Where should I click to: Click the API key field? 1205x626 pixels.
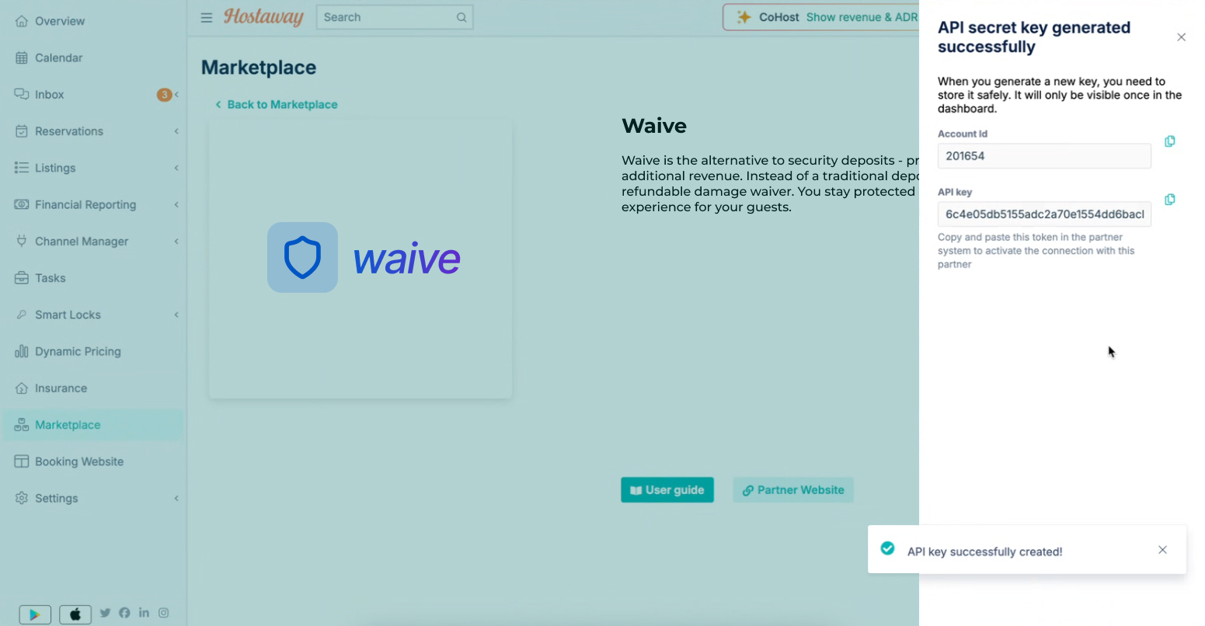1044,214
